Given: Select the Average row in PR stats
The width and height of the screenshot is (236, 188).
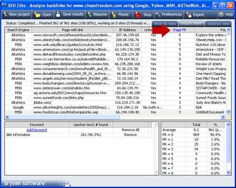Looking at the screenshot, I should point(194,130).
